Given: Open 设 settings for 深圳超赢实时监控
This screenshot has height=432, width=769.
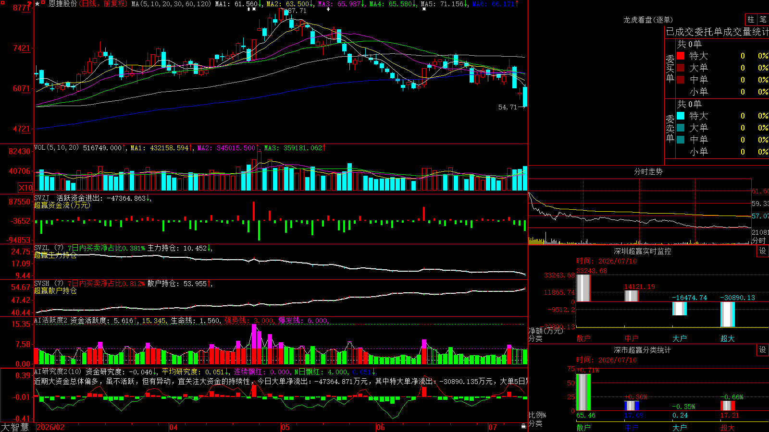Looking at the screenshot, I should [763, 251].
